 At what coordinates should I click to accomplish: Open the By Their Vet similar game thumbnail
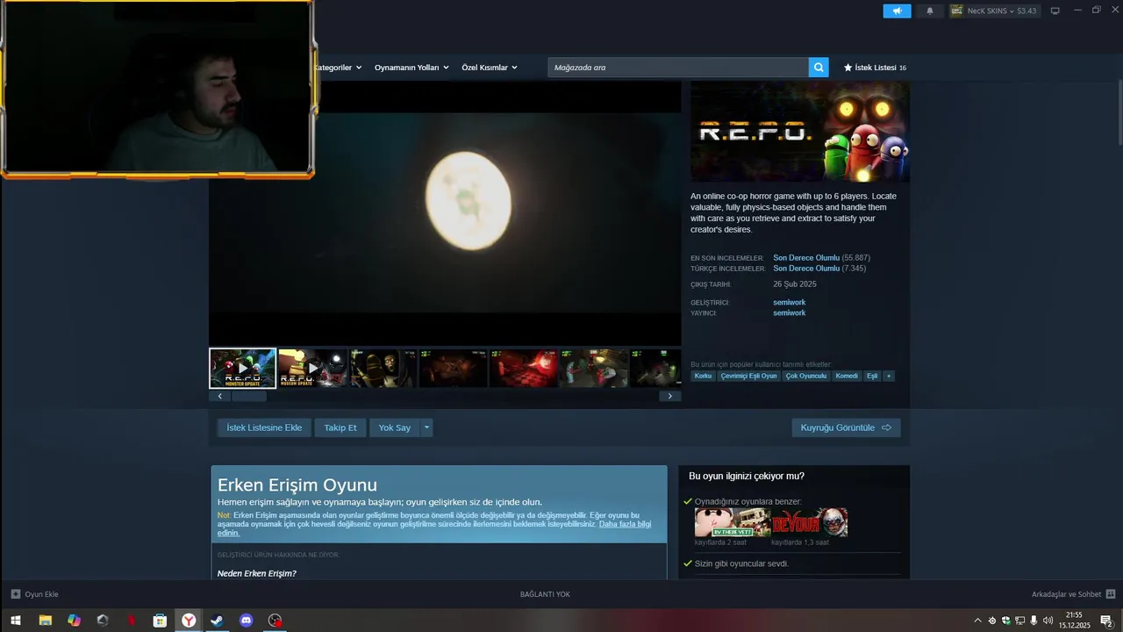tap(733, 522)
